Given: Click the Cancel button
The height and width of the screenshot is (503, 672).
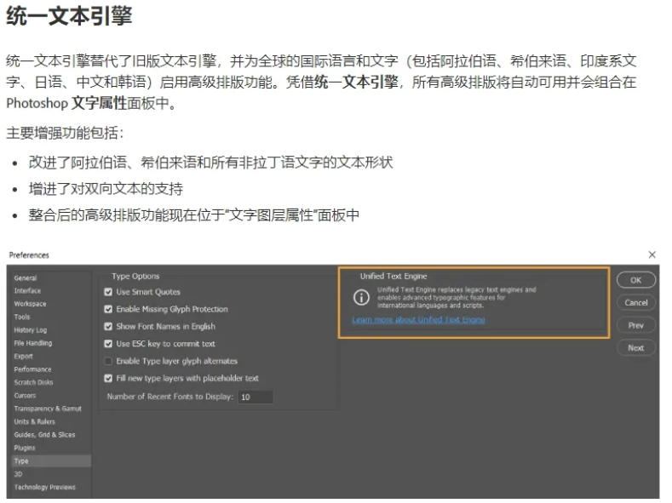Looking at the screenshot, I should tap(636, 303).
